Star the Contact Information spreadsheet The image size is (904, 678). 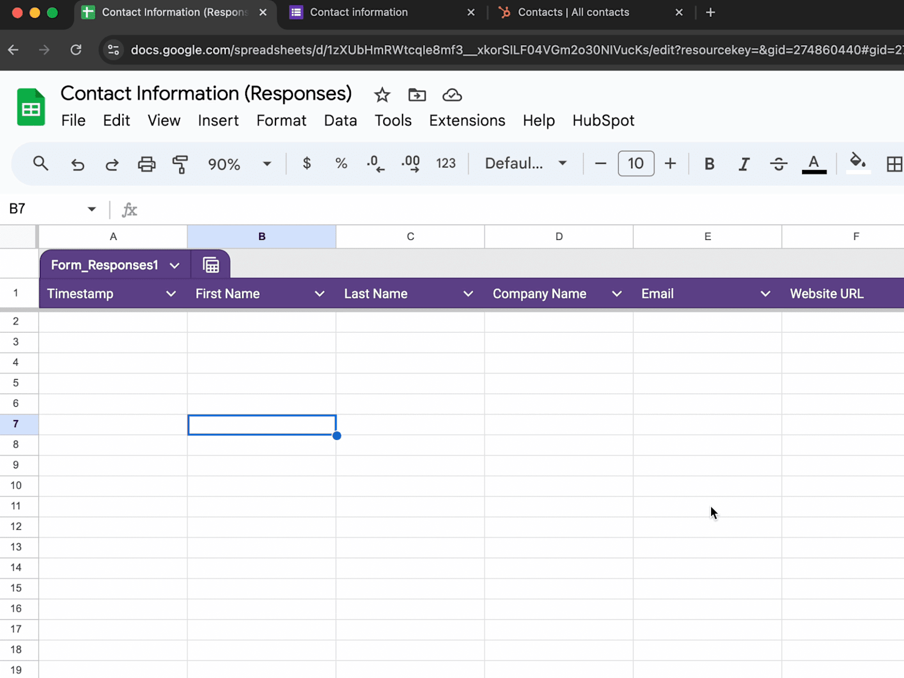point(382,95)
